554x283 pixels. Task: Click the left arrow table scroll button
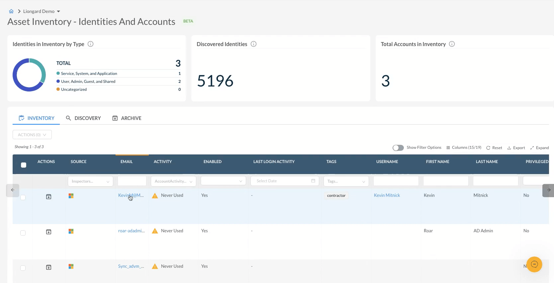pyautogui.click(x=13, y=190)
